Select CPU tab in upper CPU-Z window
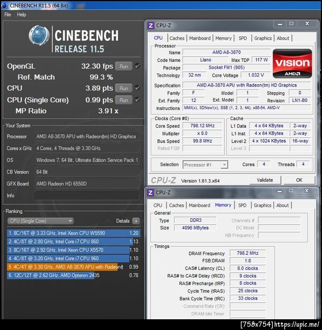The height and width of the screenshot is (330, 322). (158, 38)
